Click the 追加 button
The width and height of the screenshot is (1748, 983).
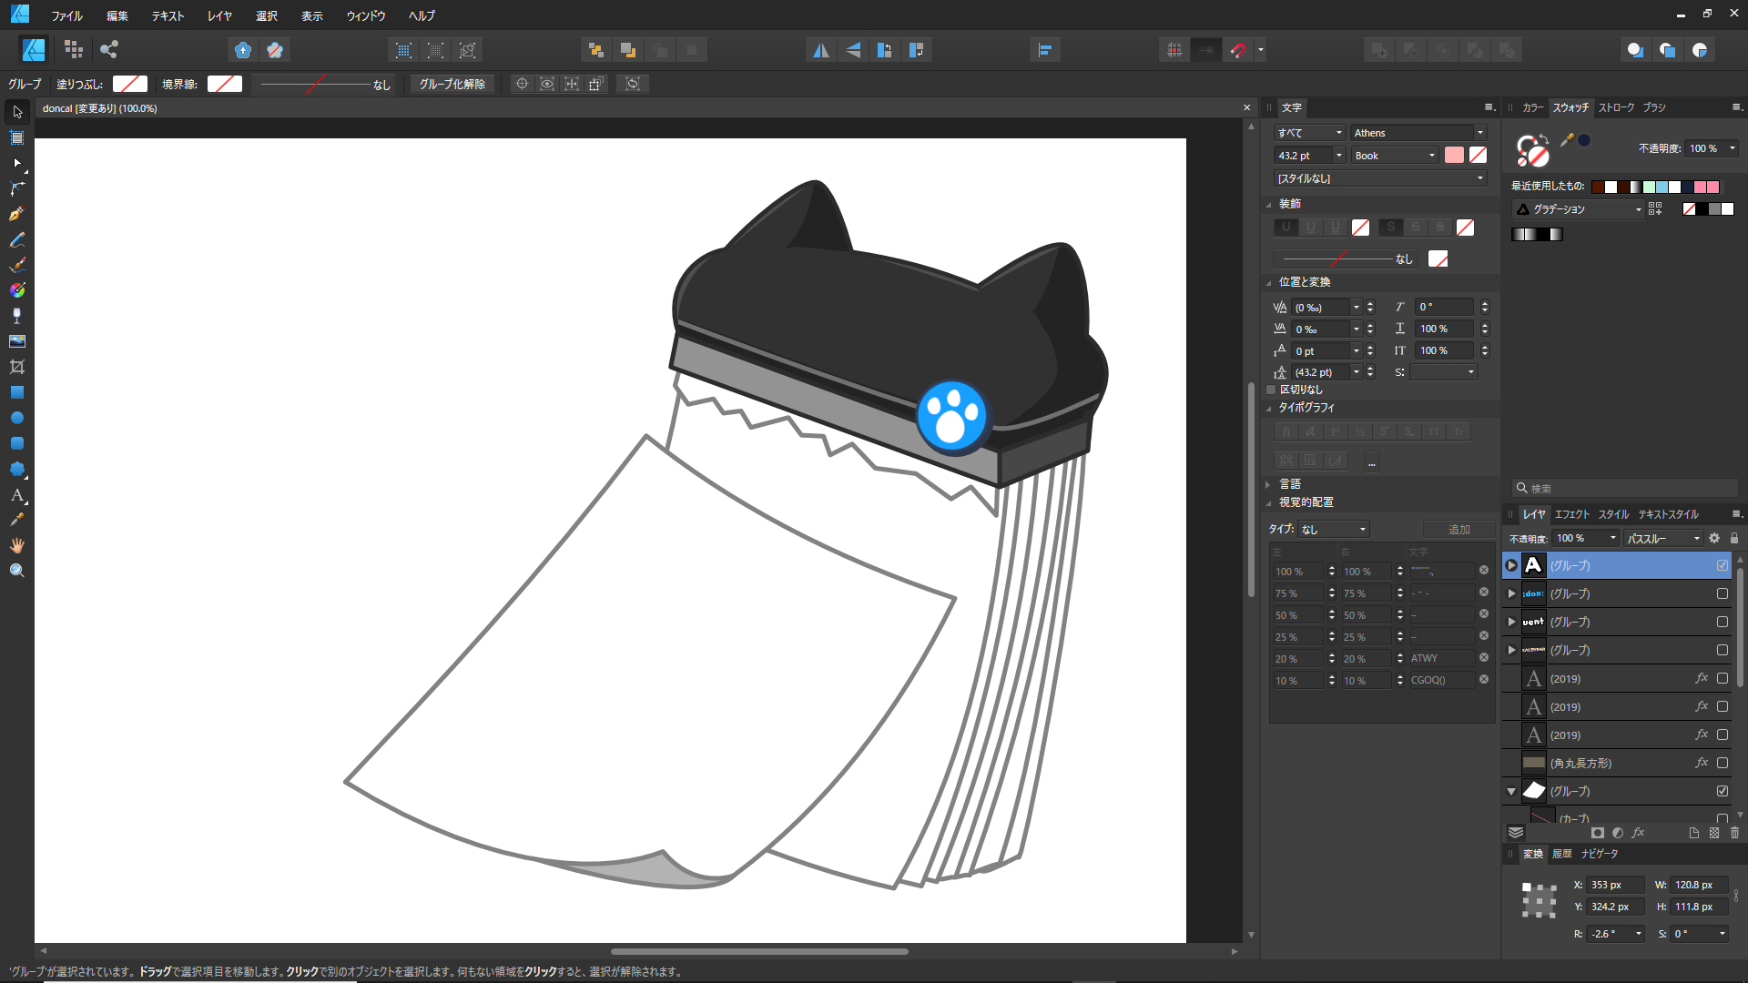pos(1458,529)
